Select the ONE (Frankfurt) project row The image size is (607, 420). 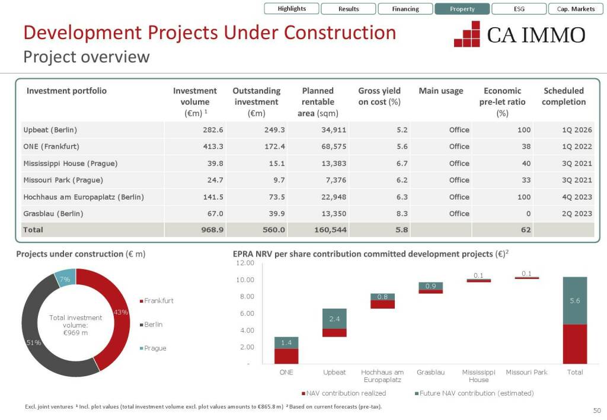[51, 146]
